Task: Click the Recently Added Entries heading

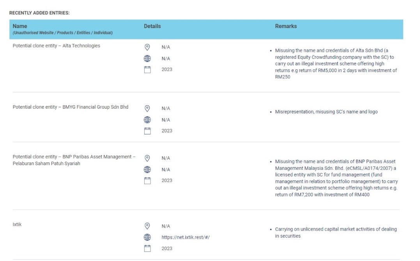Action: tap(39, 13)
